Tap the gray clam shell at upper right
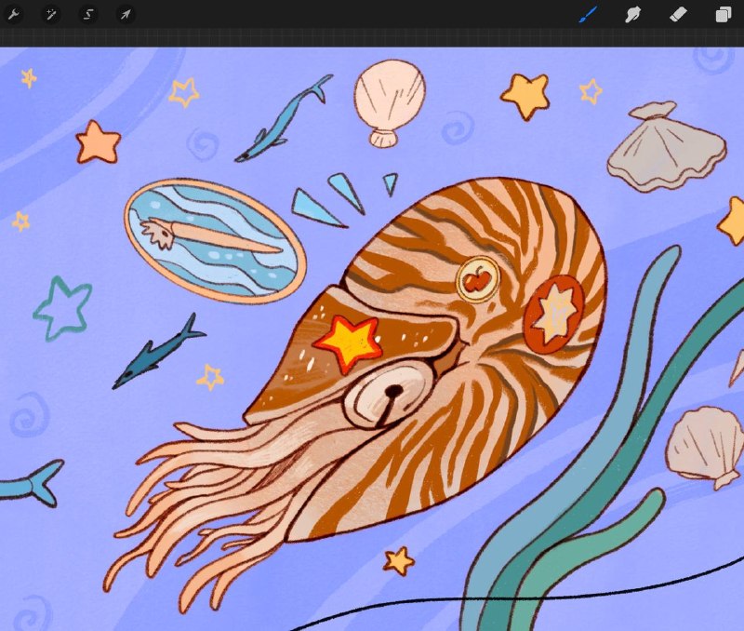The image size is (744, 631). tap(666, 147)
